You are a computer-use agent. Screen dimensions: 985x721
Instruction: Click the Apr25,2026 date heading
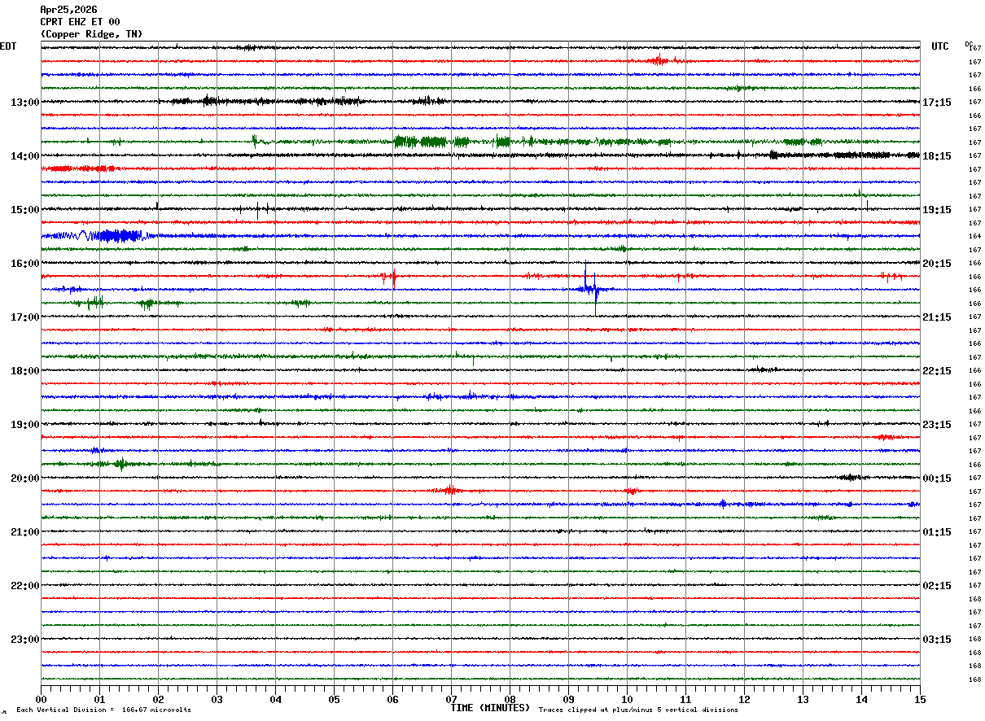tap(68, 10)
